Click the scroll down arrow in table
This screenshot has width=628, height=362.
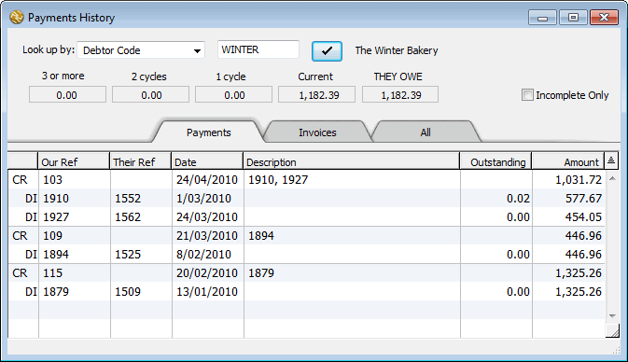pyautogui.click(x=612, y=316)
